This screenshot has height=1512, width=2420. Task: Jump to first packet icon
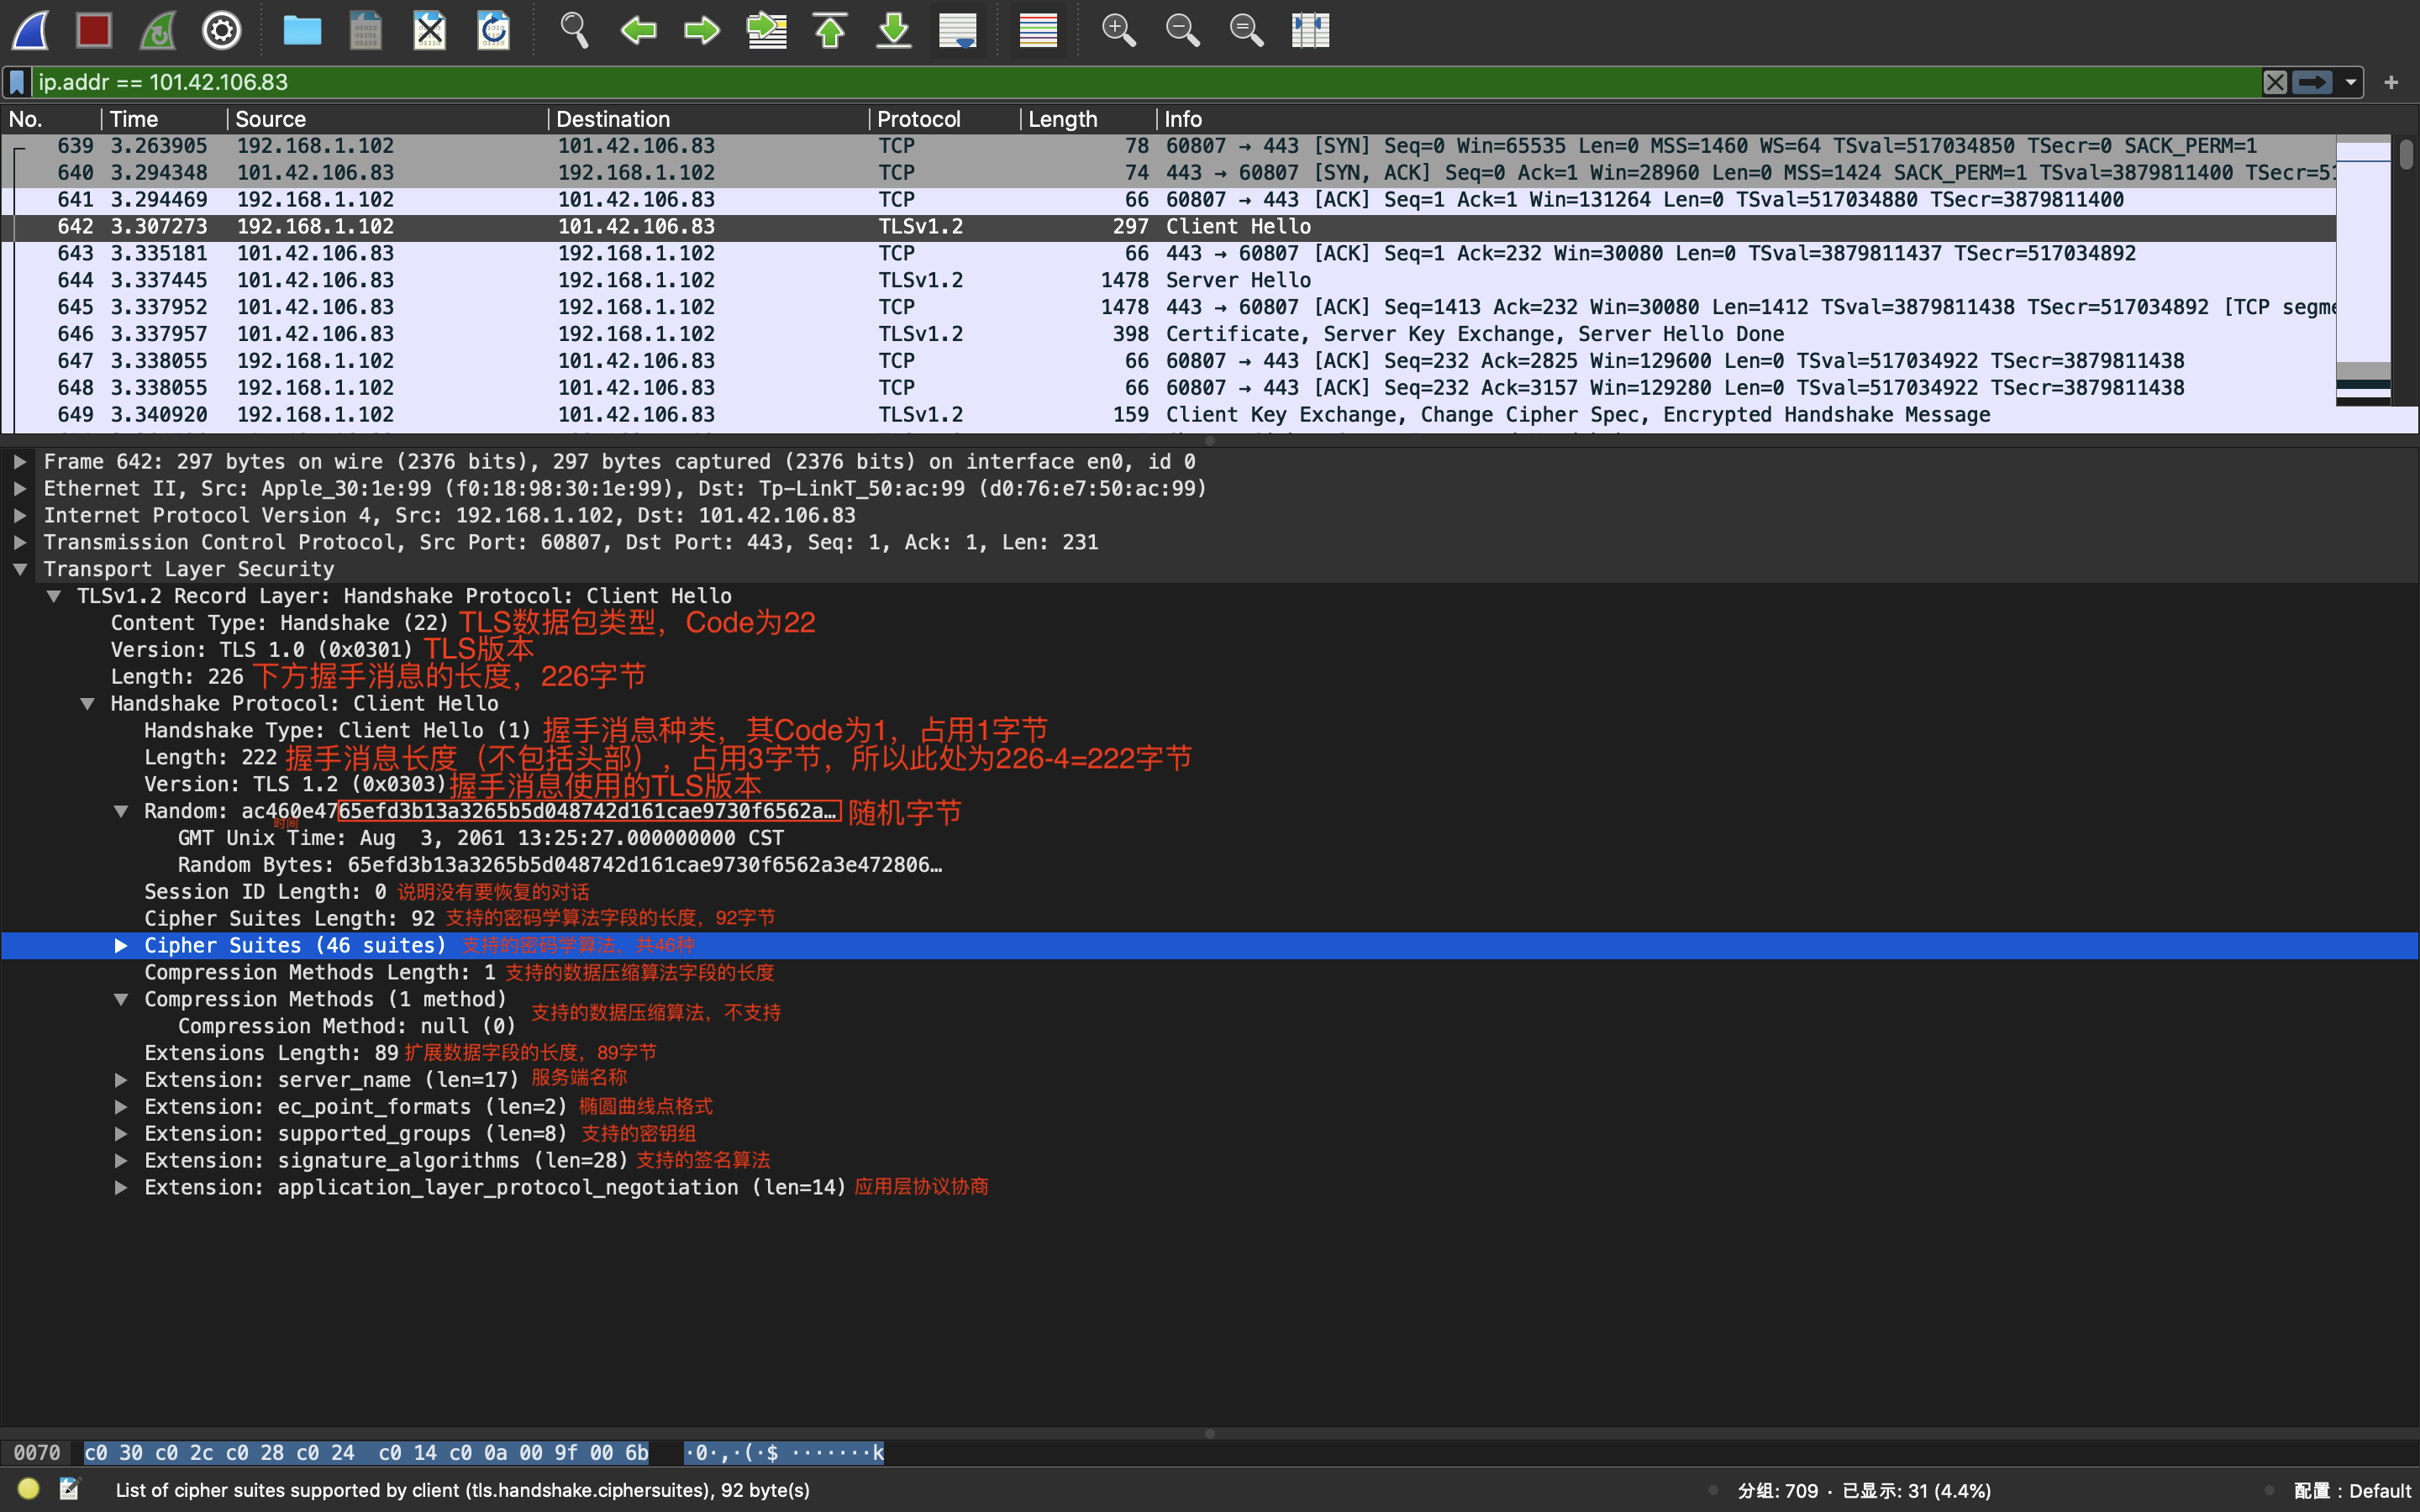(x=830, y=30)
